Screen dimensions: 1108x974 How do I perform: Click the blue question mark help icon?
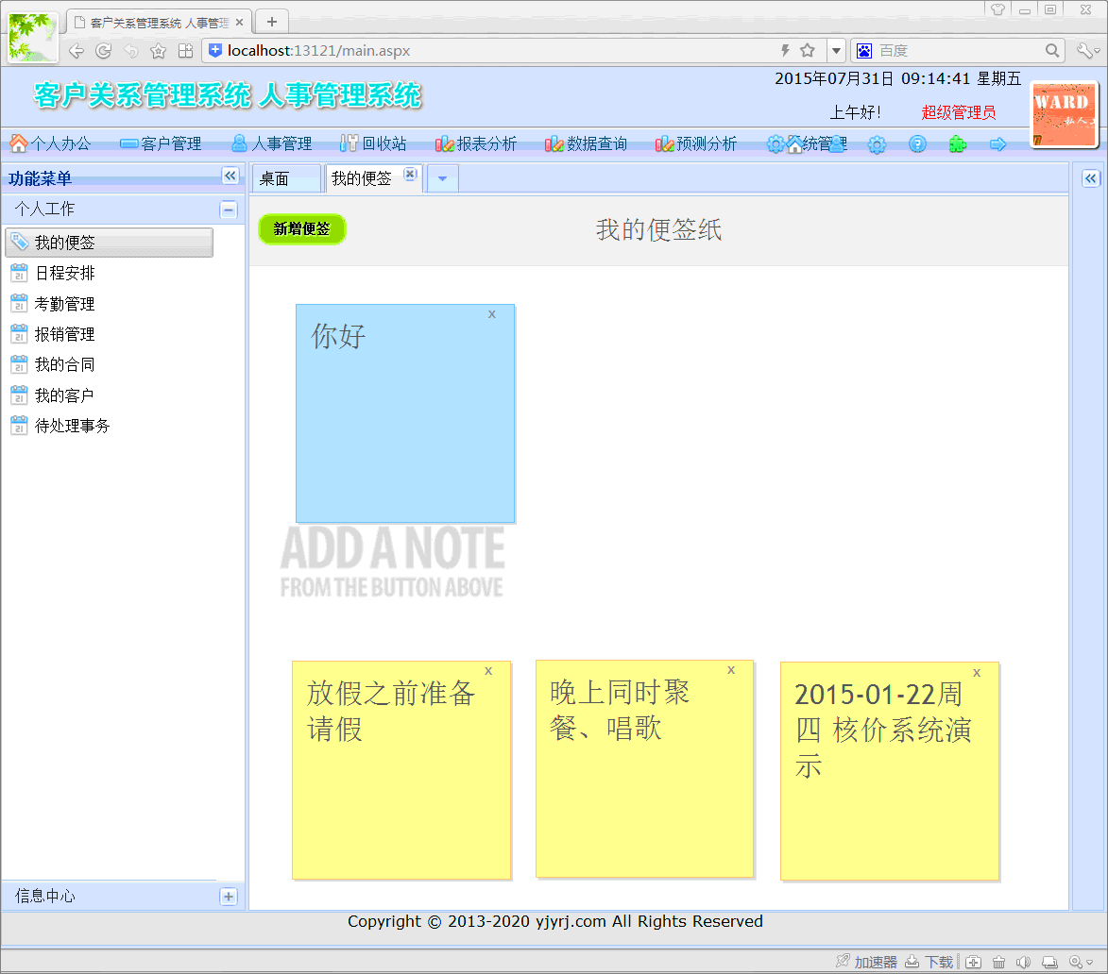click(917, 144)
